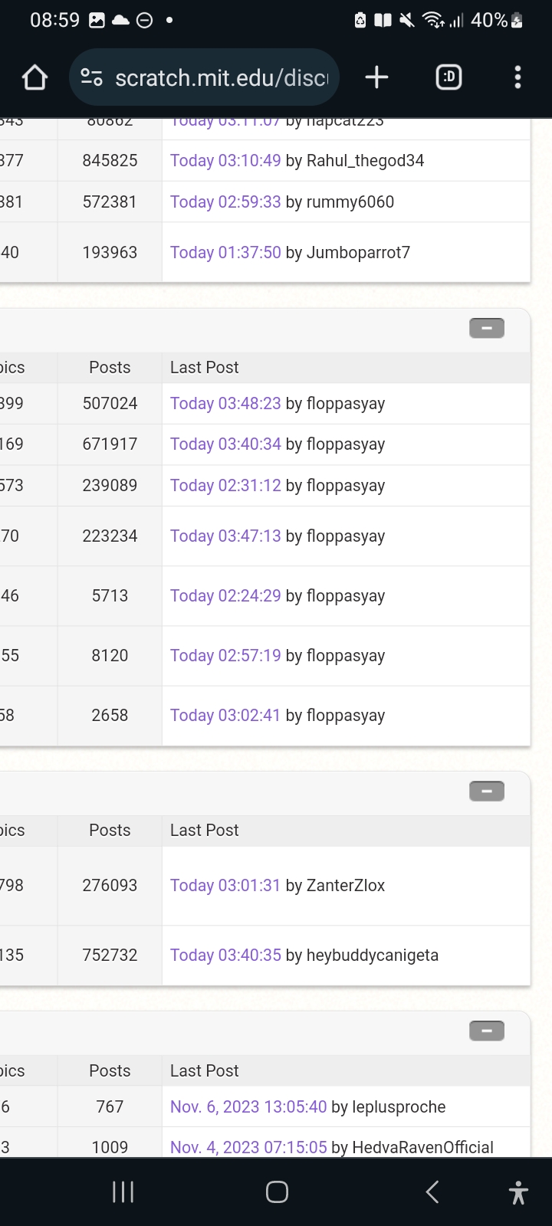Open the browser three-dot menu
Image resolution: width=552 pixels, height=1226 pixels.
pos(517,77)
